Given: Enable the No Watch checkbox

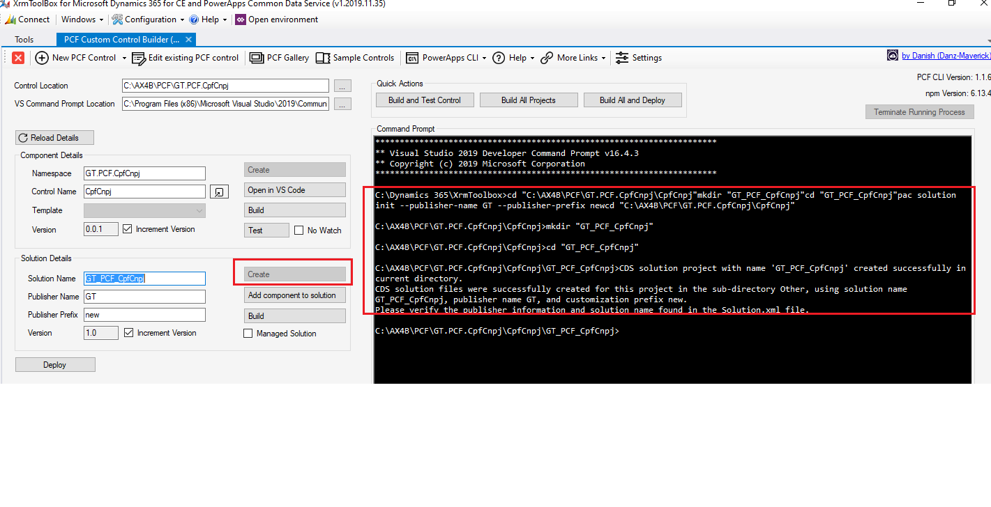Looking at the screenshot, I should [298, 231].
